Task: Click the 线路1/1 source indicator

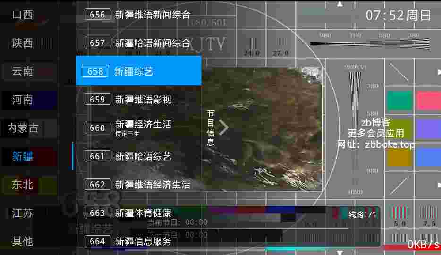Action: 362,214
